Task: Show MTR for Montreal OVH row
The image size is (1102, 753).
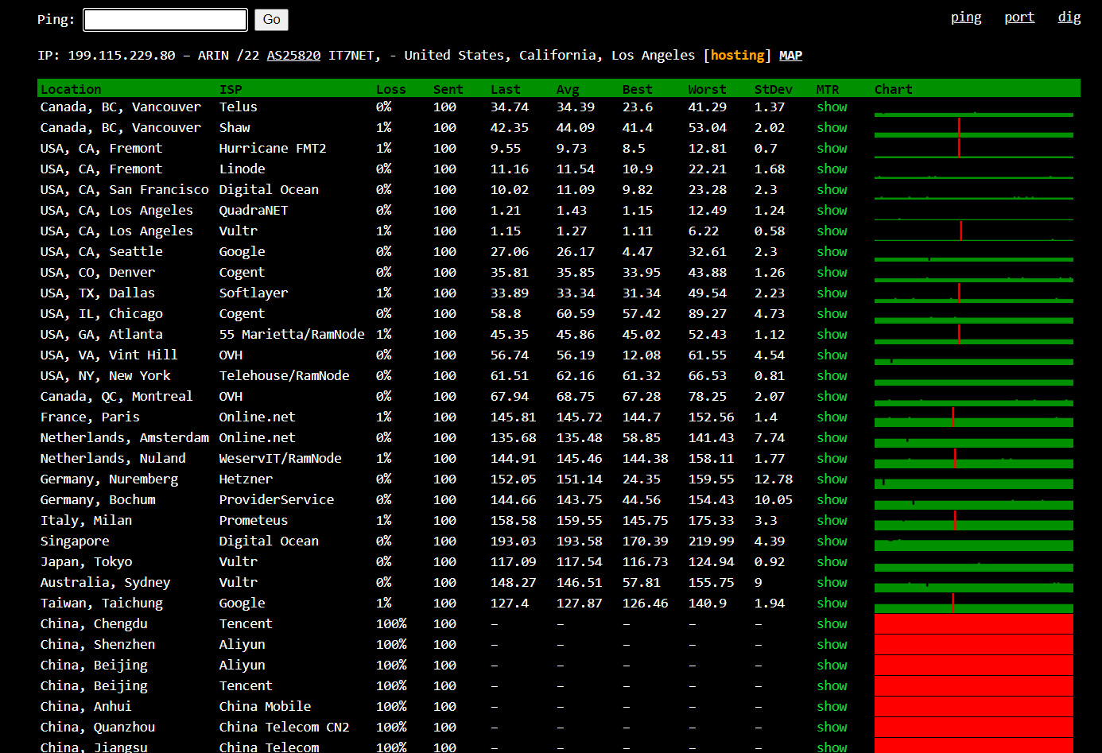Action: coord(832,397)
